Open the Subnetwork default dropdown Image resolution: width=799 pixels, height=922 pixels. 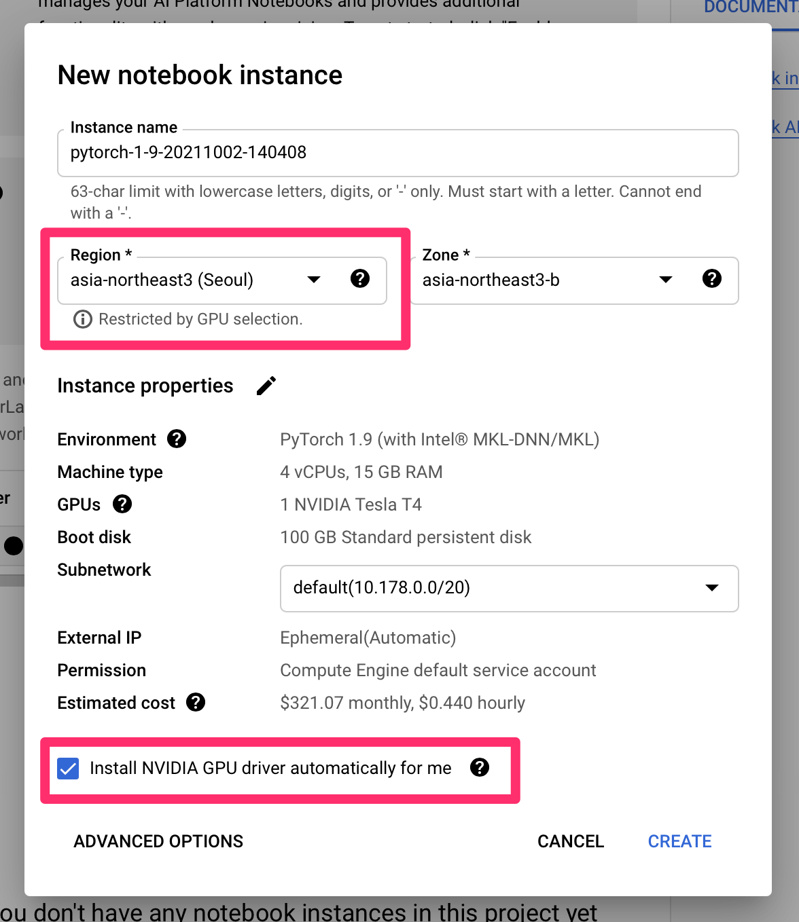(510, 588)
